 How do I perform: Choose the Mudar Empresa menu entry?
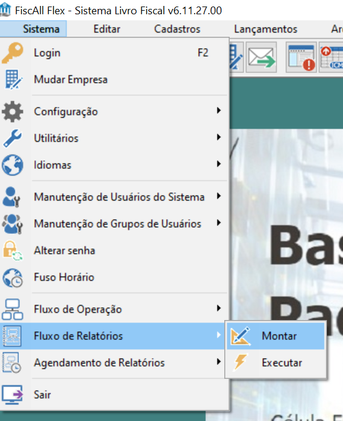[114, 80]
